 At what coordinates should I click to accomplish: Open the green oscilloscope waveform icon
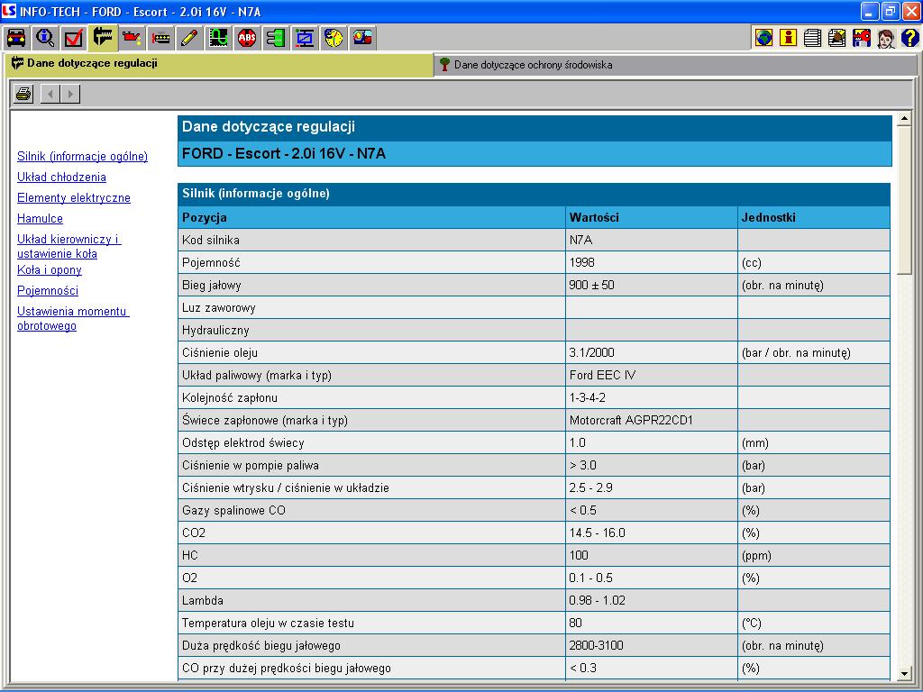[218, 38]
